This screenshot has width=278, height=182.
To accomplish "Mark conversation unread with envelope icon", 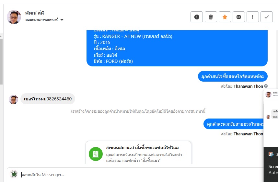I will pyautogui.click(x=239, y=17).
